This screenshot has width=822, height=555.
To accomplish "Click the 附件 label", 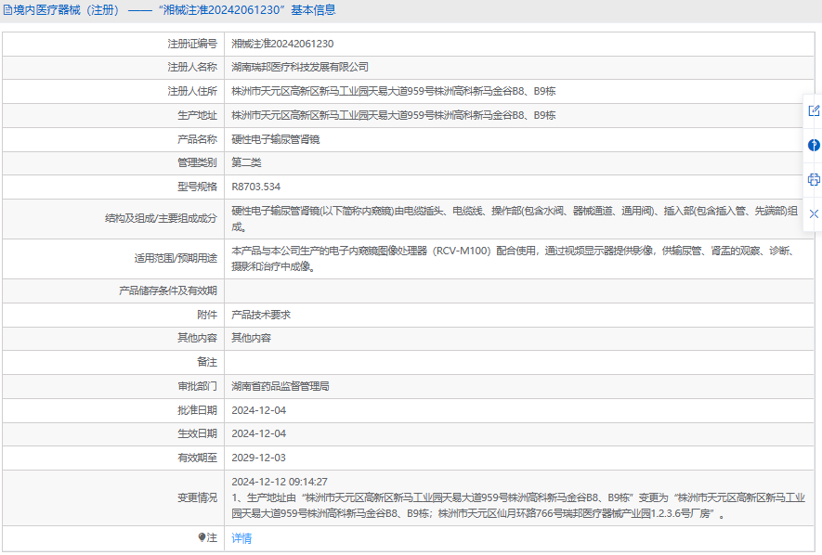I will click(x=207, y=315).
